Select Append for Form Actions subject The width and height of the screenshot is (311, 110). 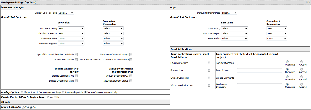pyautogui.click(x=301, y=69)
